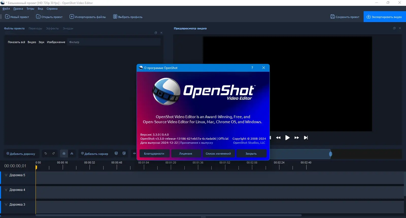Select the Дорожка 4 track label
Screen dimensions: 406x218
17,190
